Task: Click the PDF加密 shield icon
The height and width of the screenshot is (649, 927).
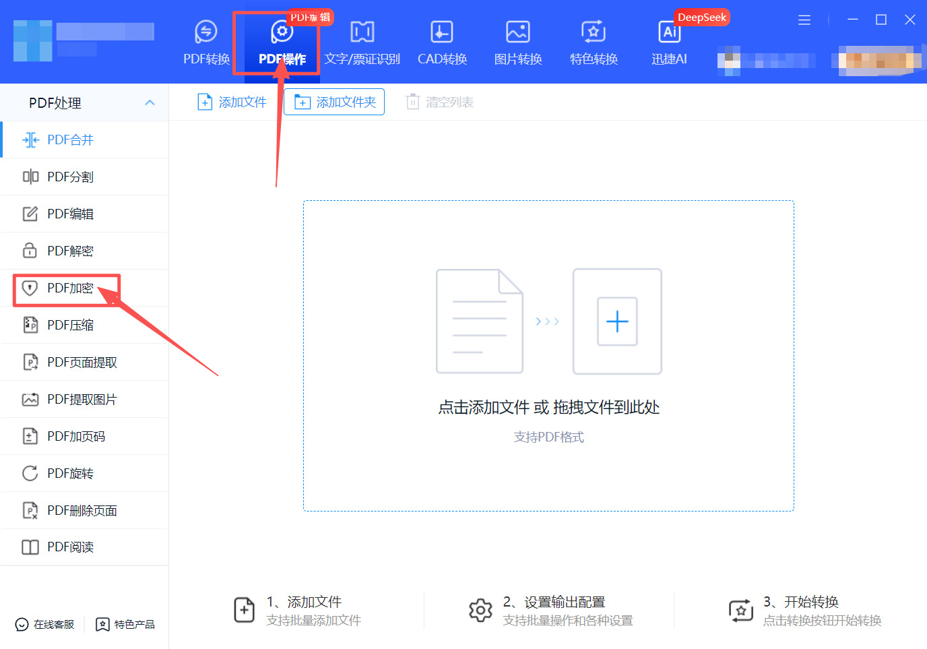Action: click(30, 288)
